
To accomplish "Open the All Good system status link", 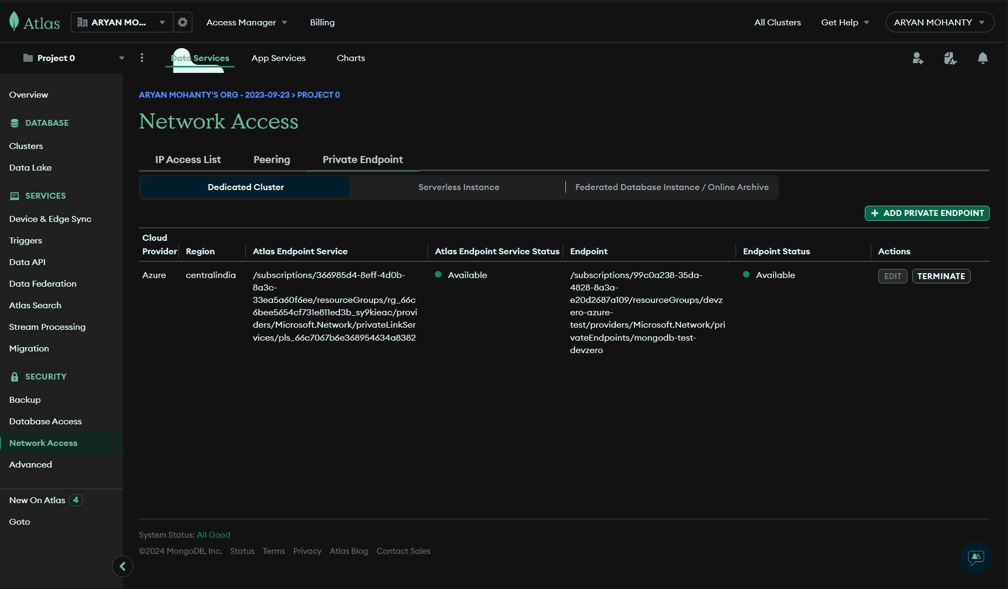I will click(213, 534).
